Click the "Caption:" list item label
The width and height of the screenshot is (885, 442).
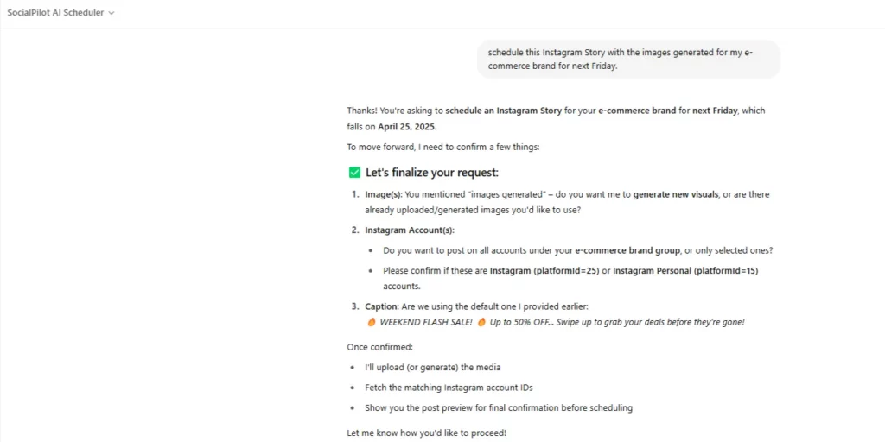click(382, 306)
